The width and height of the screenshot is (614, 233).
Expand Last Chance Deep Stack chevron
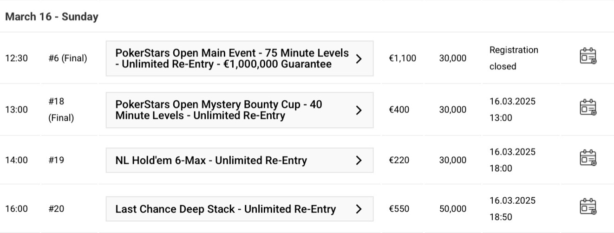tap(359, 209)
